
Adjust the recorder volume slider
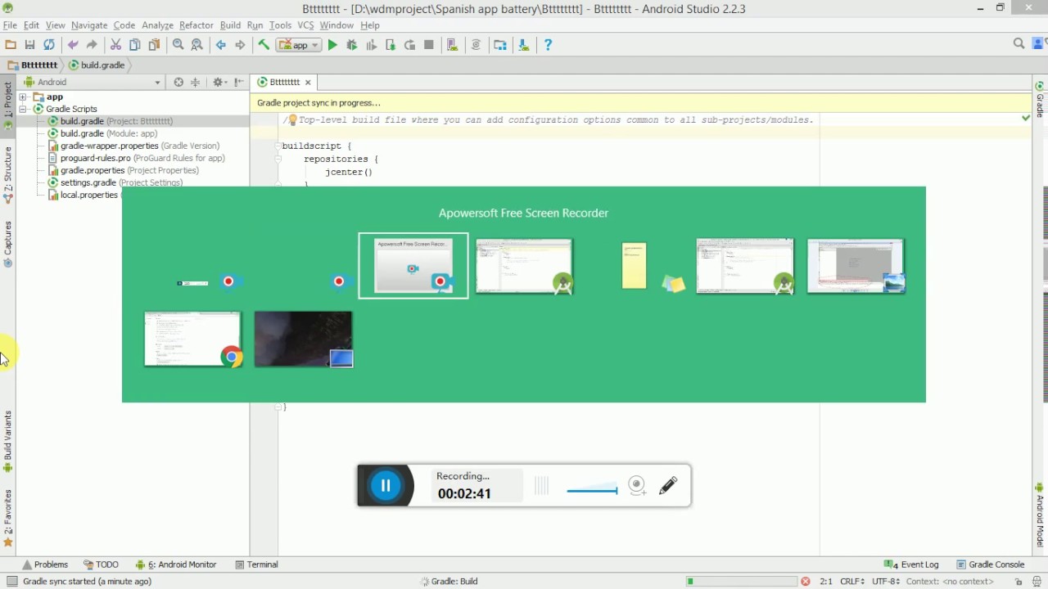tap(592, 490)
